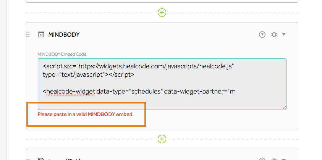The width and height of the screenshot is (322, 160).
Task: Grab the MINDBODY block drag handle
Action: pyautogui.click(x=28, y=35)
